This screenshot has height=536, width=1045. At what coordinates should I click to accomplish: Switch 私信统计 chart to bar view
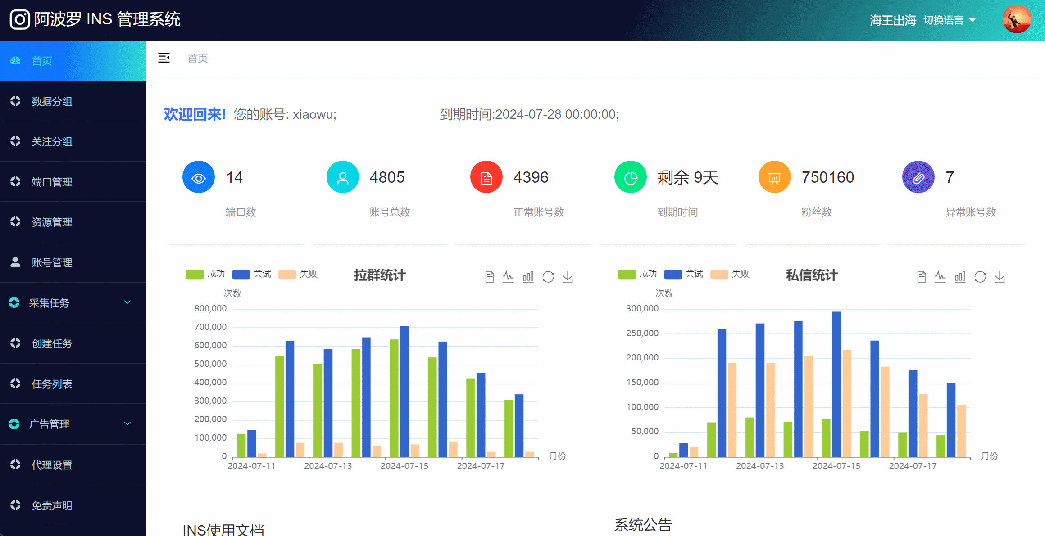click(x=960, y=277)
